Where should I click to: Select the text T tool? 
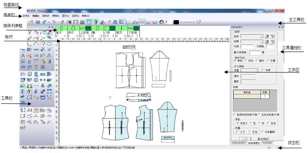point(36,67)
